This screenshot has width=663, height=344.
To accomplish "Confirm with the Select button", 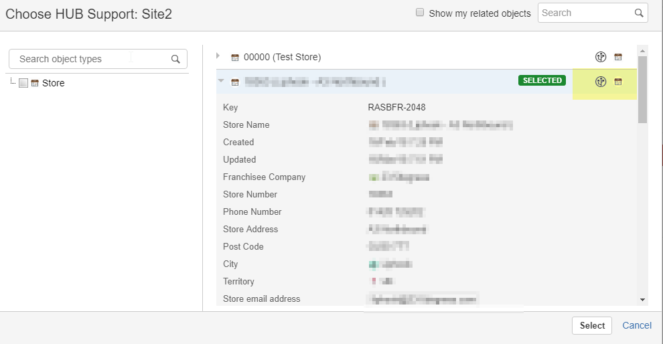I will 592,325.
